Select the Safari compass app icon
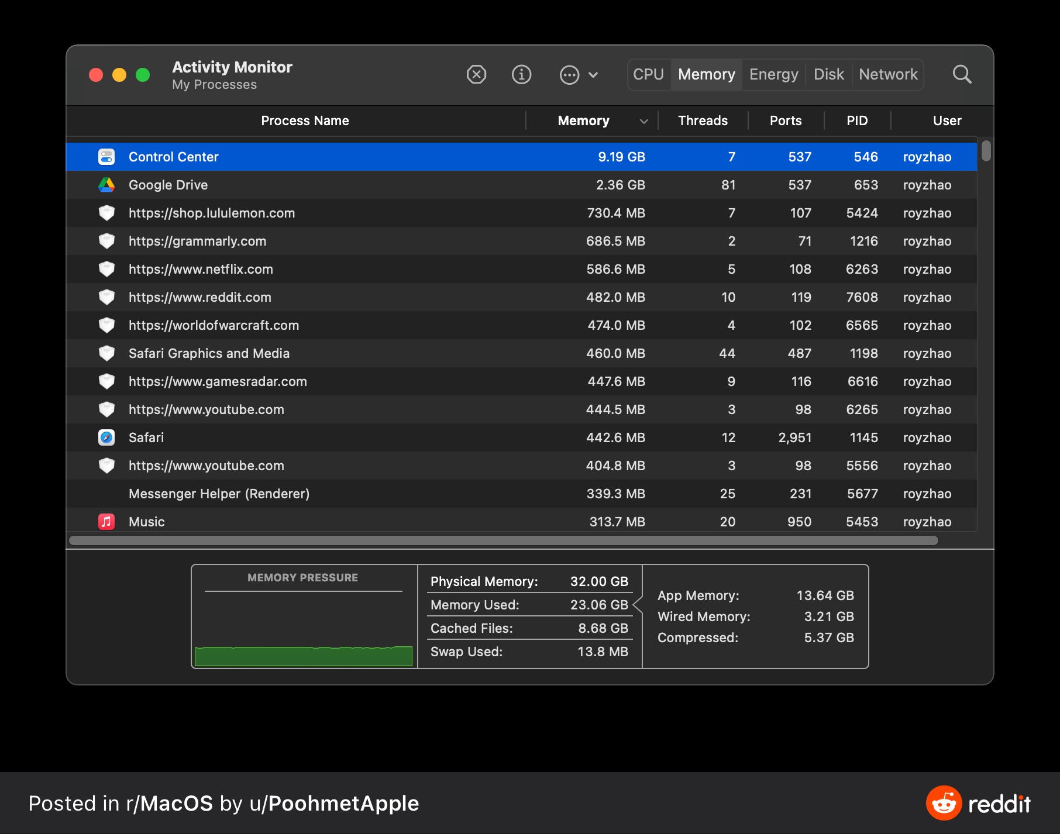This screenshot has width=1060, height=834. 106,437
